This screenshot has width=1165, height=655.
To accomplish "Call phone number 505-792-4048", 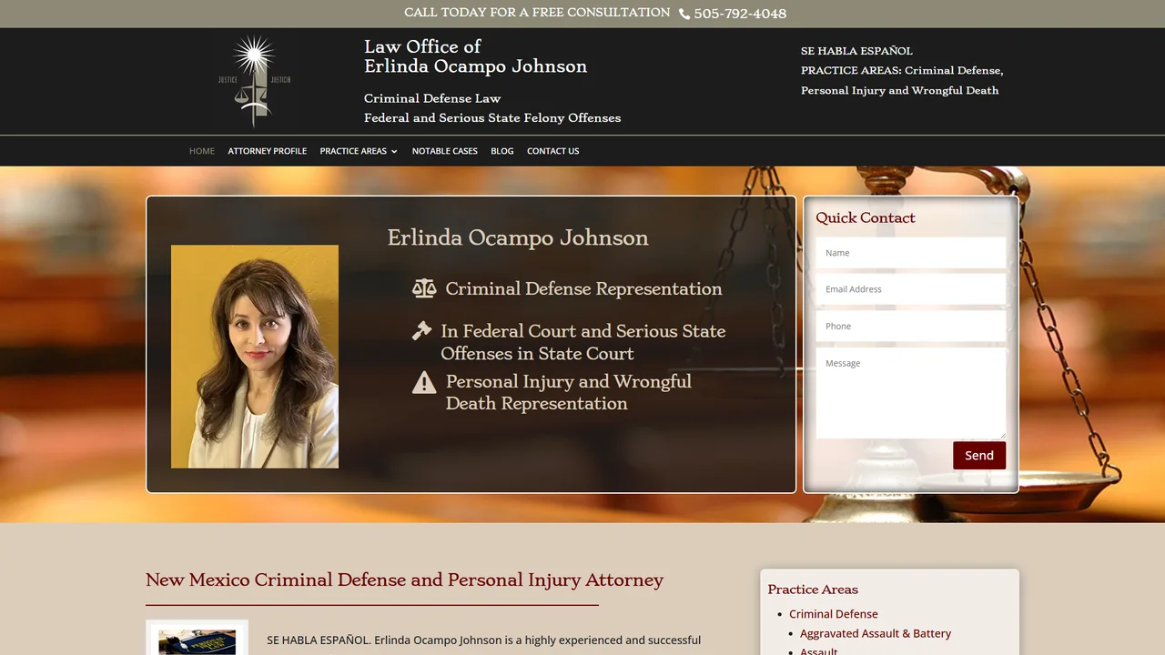I will click(x=740, y=14).
